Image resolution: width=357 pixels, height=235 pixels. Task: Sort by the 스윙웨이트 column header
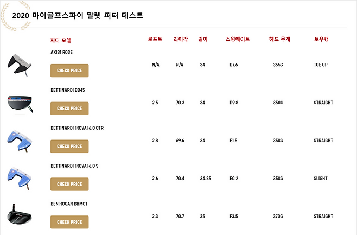click(238, 40)
